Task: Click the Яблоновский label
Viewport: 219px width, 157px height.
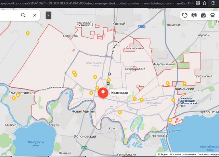Action: [x=85, y=137]
